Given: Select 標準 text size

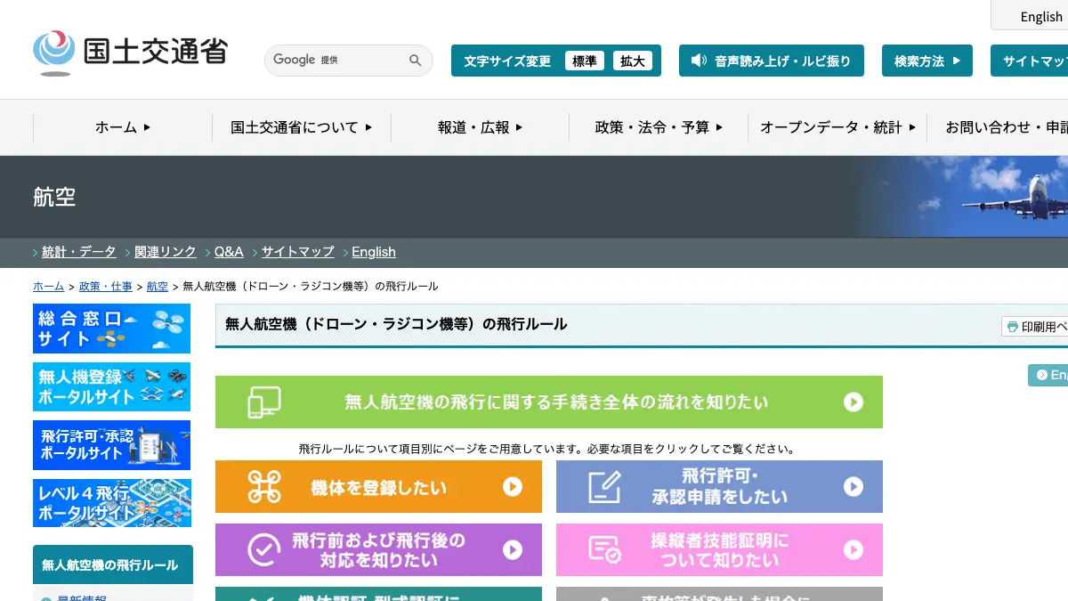Looking at the screenshot, I should (585, 61).
